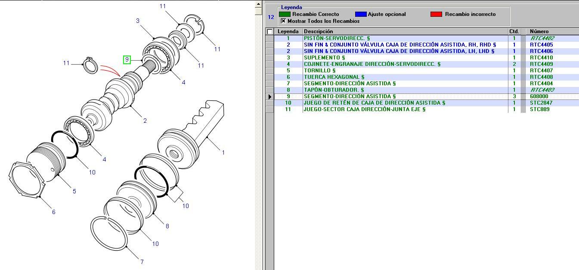Tick the select-all checkbox in table header

[270, 31]
